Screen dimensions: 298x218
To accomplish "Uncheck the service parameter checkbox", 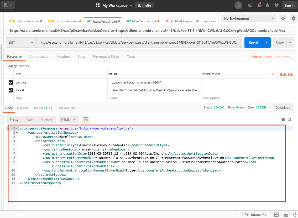I will pyautogui.click(x=11, y=82).
